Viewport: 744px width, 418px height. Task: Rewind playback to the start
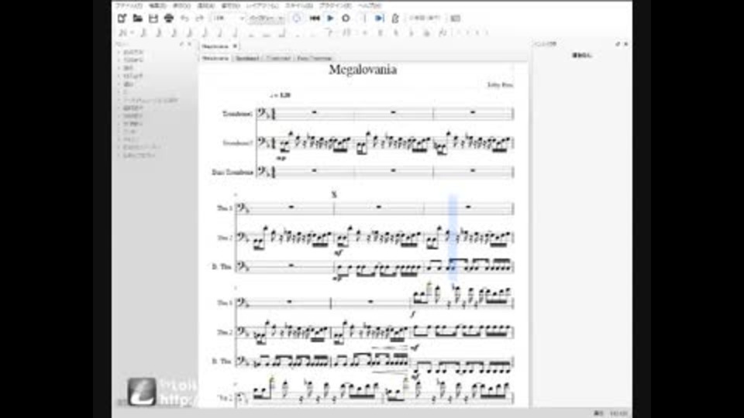(315, 19)
